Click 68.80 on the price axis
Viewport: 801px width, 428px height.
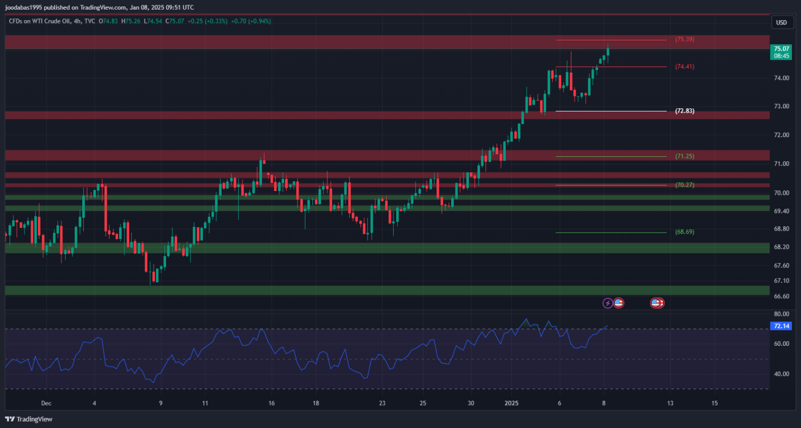[781, 229]
